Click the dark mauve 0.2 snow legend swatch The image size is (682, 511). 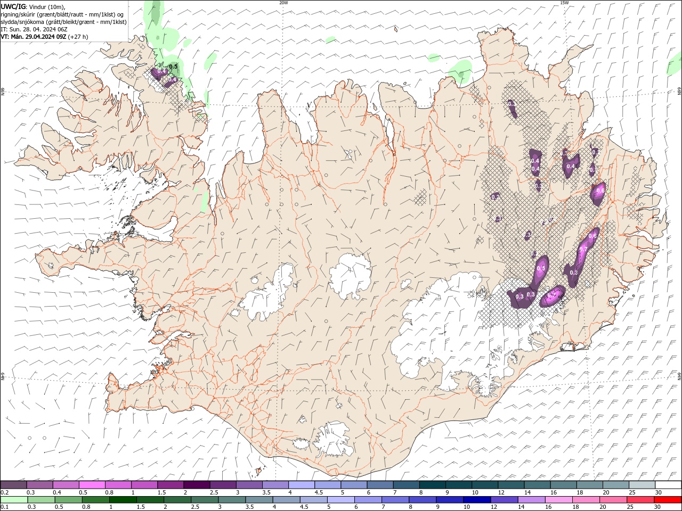[x=13, y=485]
